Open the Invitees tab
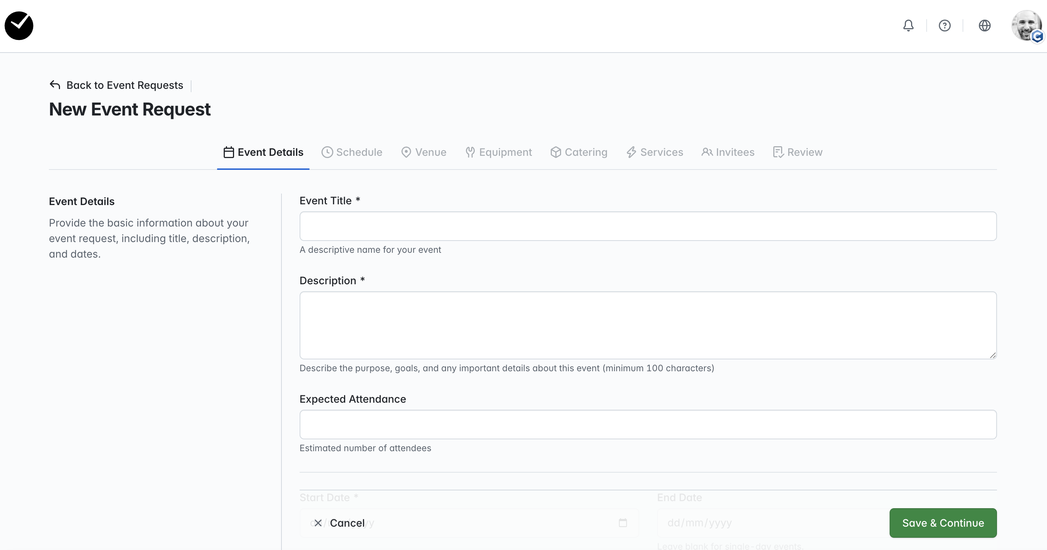 pos(728,152)
